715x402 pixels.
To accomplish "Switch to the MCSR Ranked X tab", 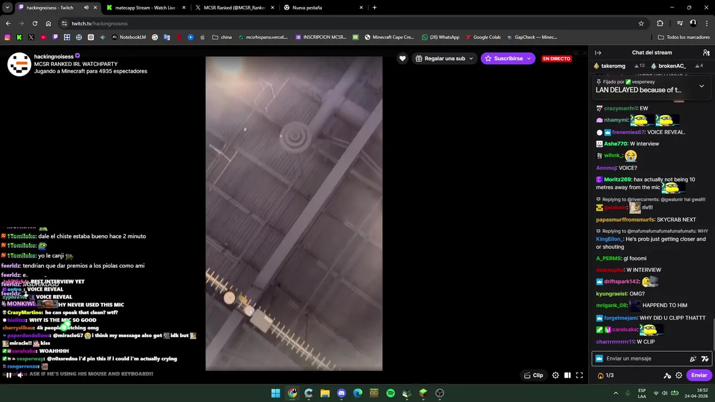I will pos(235,8).
